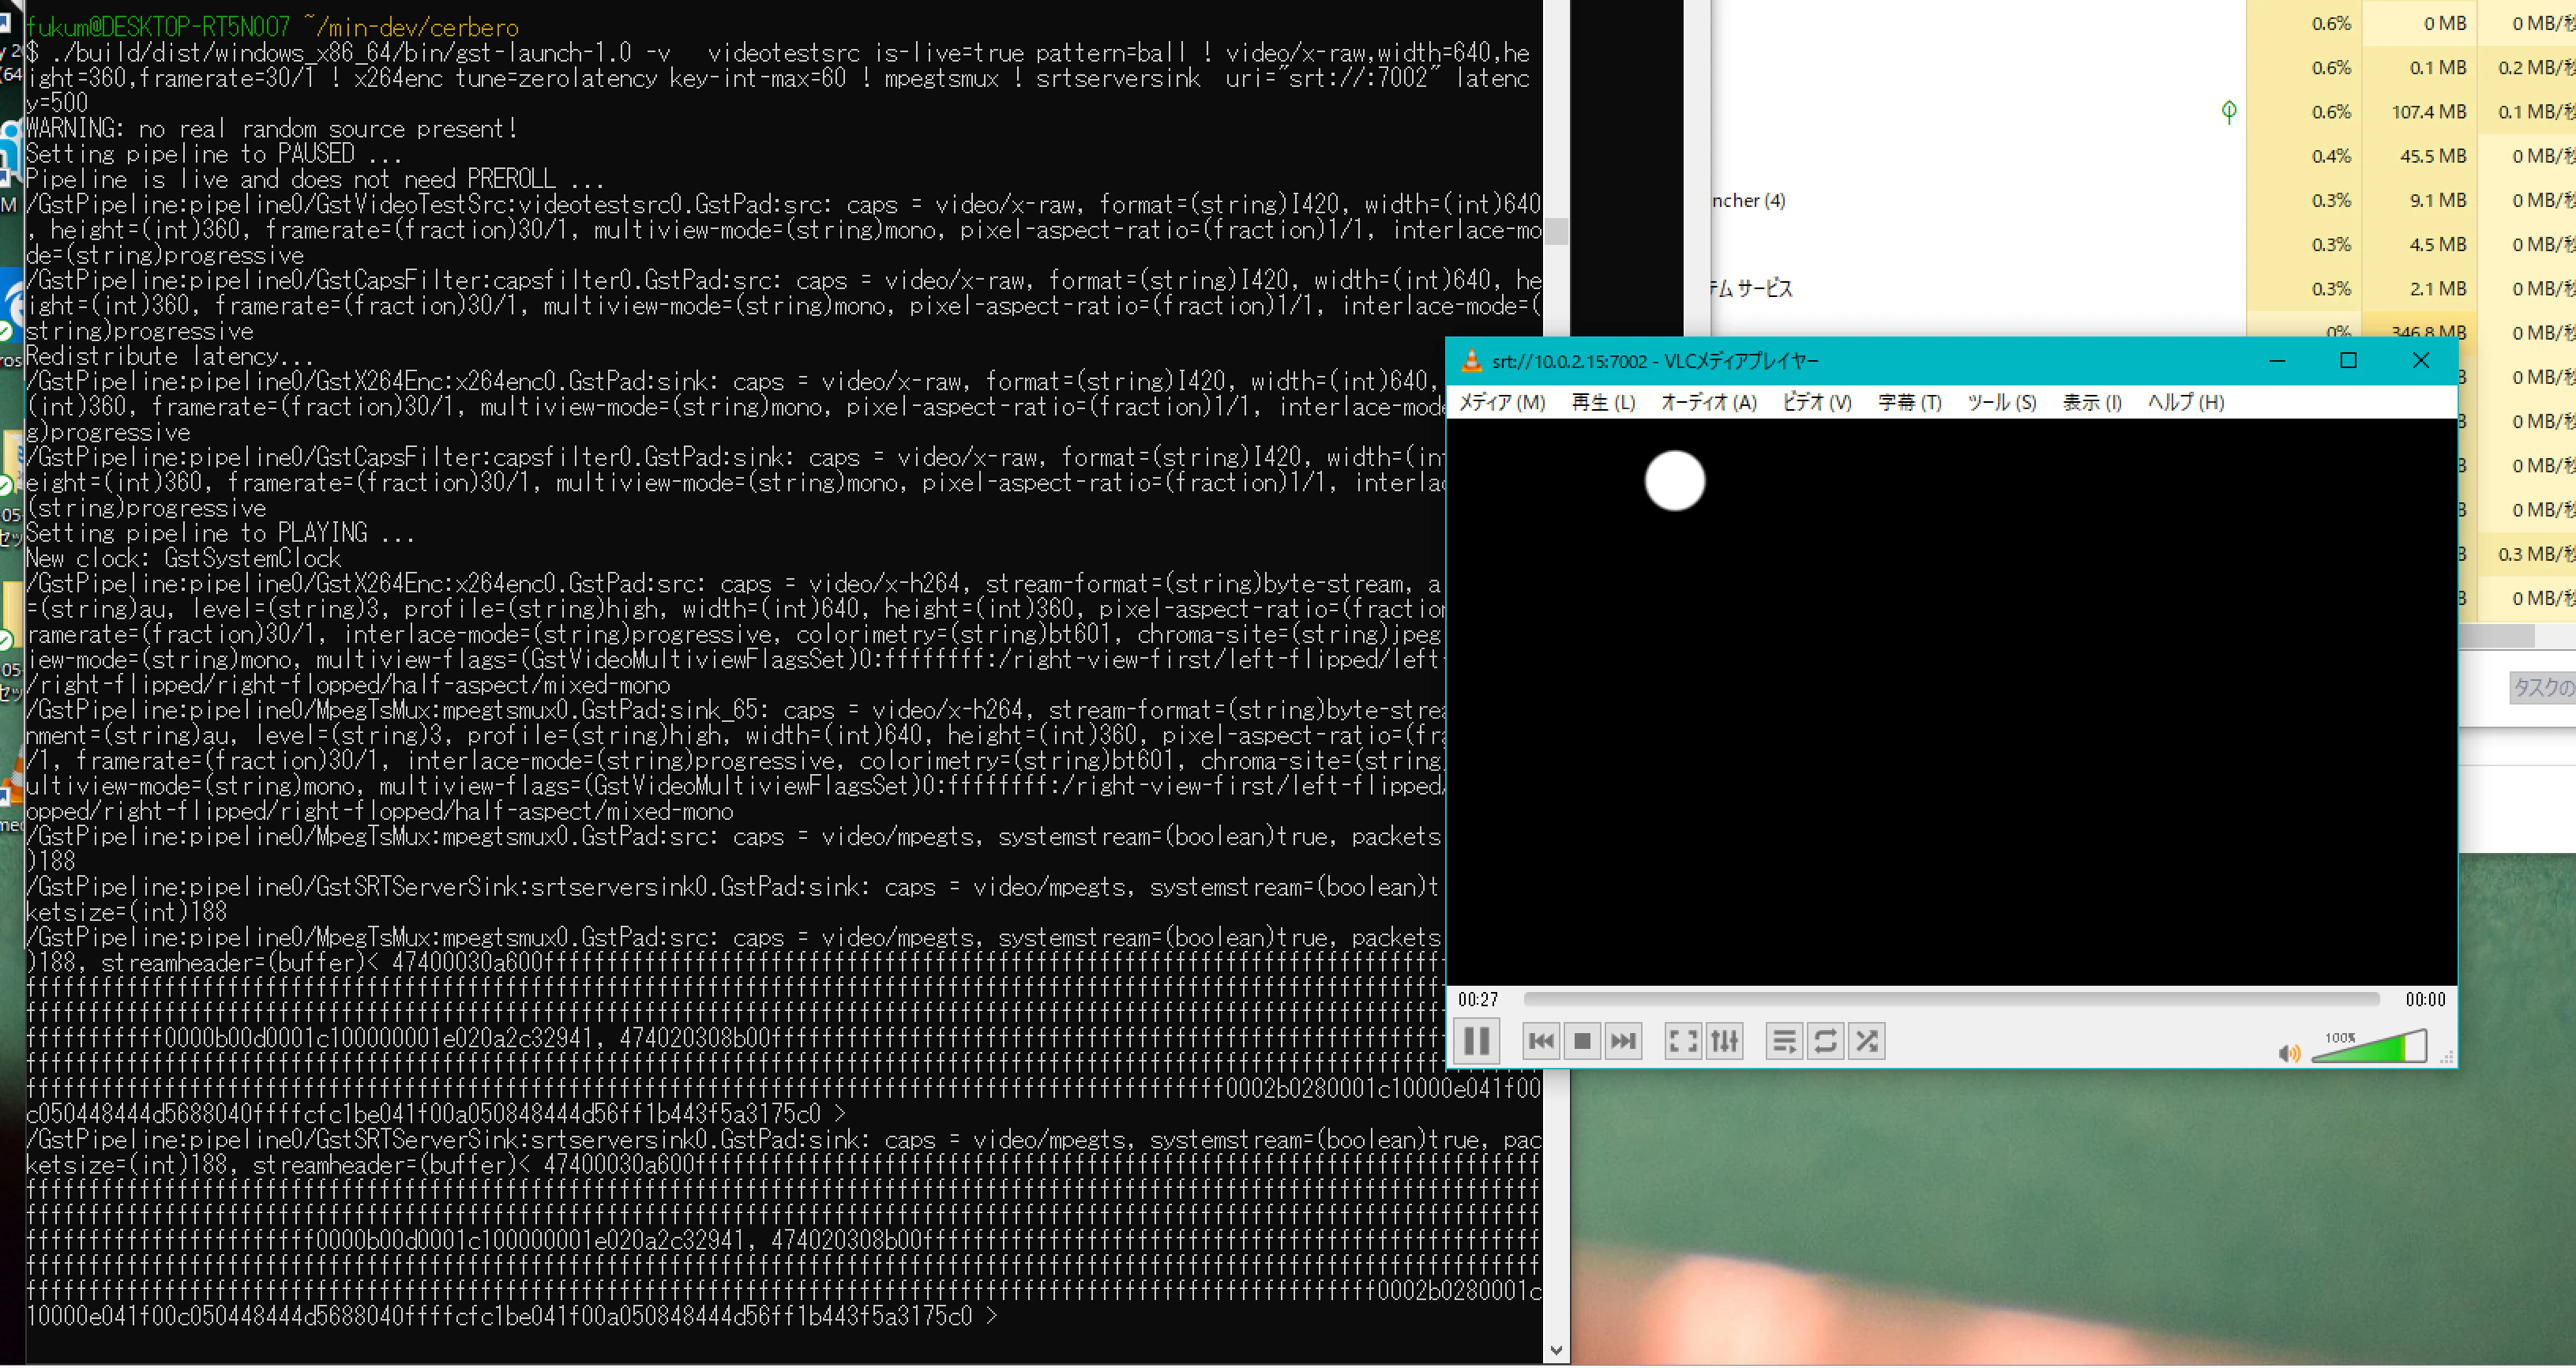Minimize the VLC window
The image size is (2576, 1368).
(x=2278, y=361)
